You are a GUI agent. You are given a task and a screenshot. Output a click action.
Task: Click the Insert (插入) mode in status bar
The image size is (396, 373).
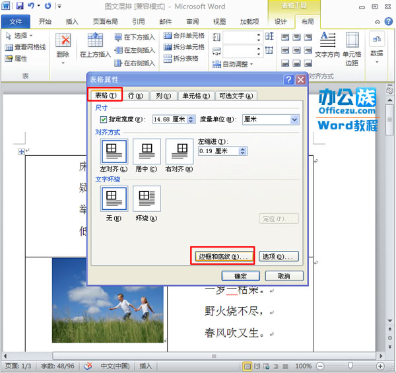tap(145, 366)
